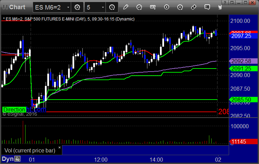The width and height of the screenshot is (259, 164).
Task: Open the circled A alerts menu
Action: pyautogui.click(x=180, y=7)
